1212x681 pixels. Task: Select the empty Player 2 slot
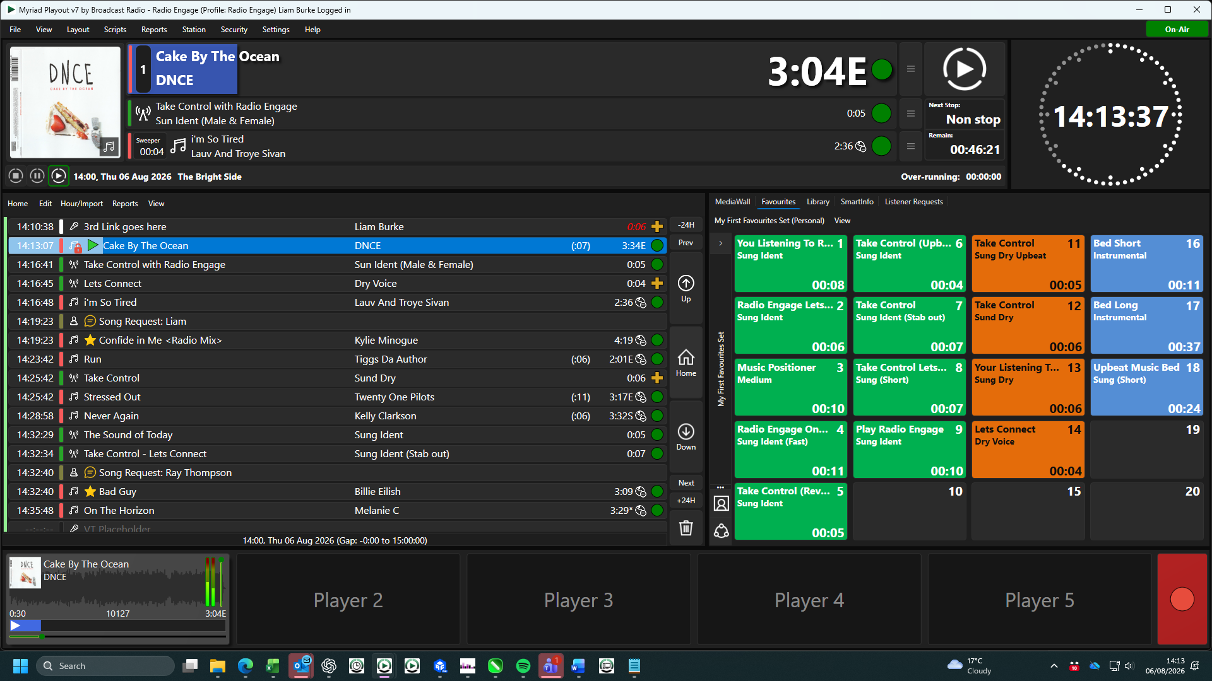348,599
